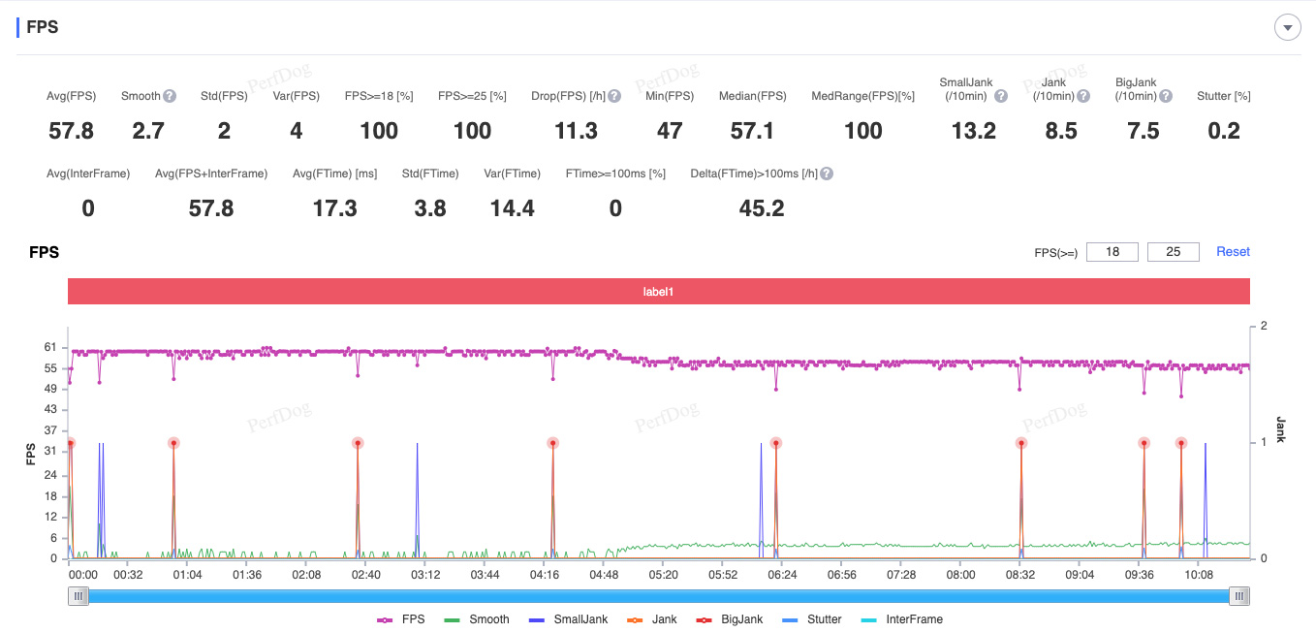Screen dimensions: 1316x633
Task: Collapse the FPS panel with arrow button
Action: tap(1287, 28)
